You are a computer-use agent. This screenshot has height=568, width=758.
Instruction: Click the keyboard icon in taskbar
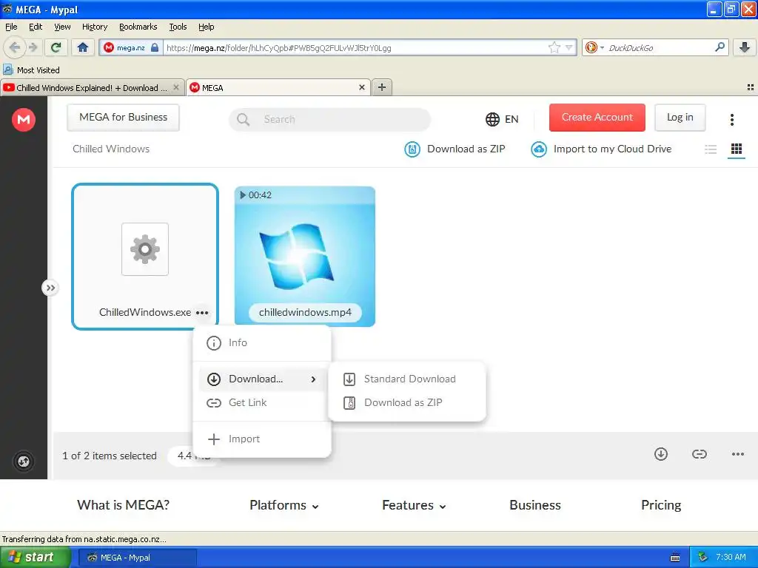675,558
